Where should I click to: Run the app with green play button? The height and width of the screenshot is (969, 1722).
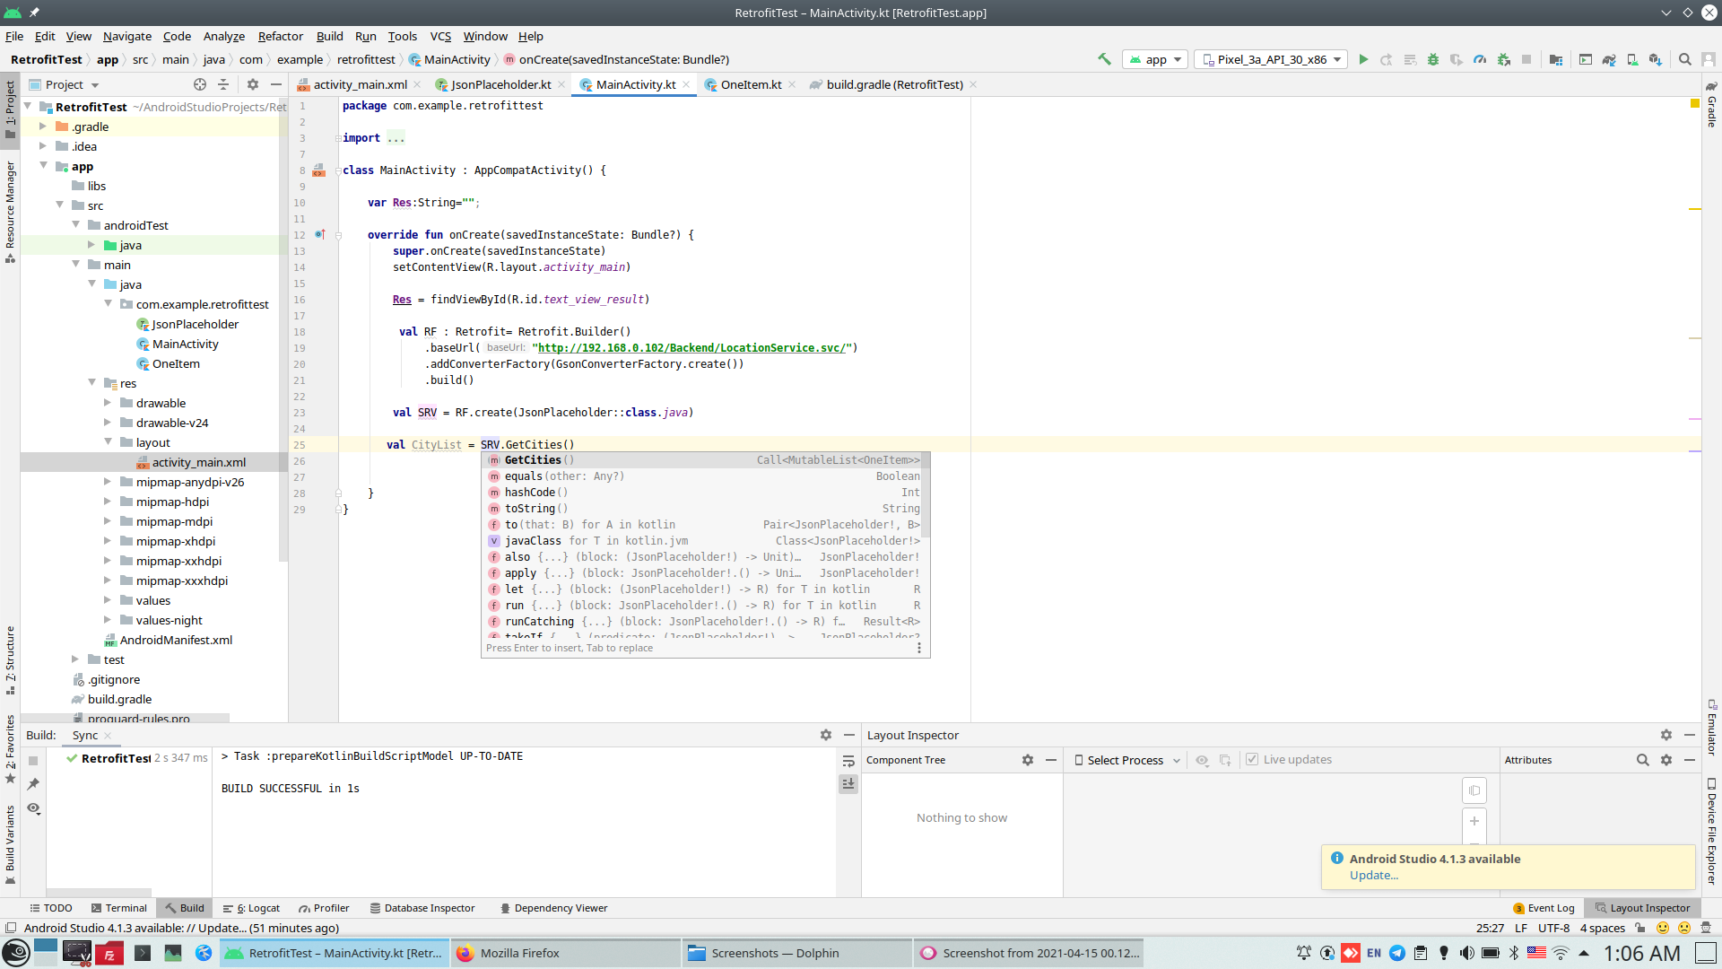pyautogui.click(x=1363, y=59)
